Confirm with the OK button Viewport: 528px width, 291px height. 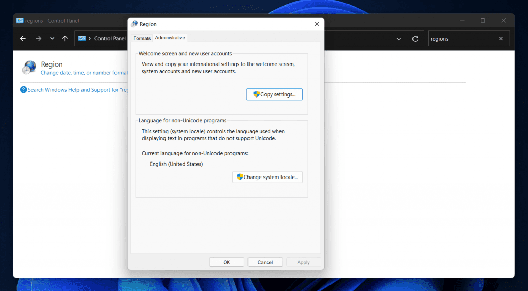(227, 262)
